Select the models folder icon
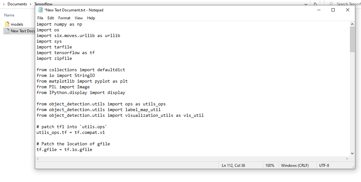Viewport: 361px width, 182px height. point(7,24)
